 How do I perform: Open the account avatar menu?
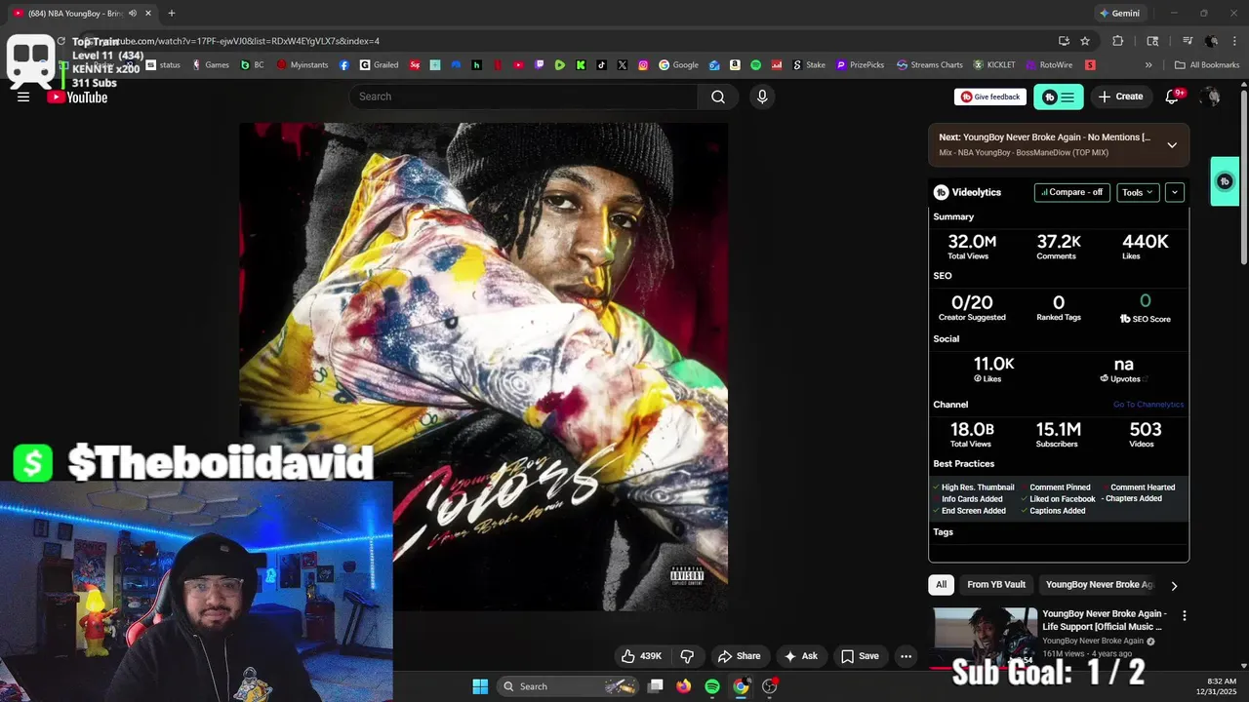tap(1211, 97)
